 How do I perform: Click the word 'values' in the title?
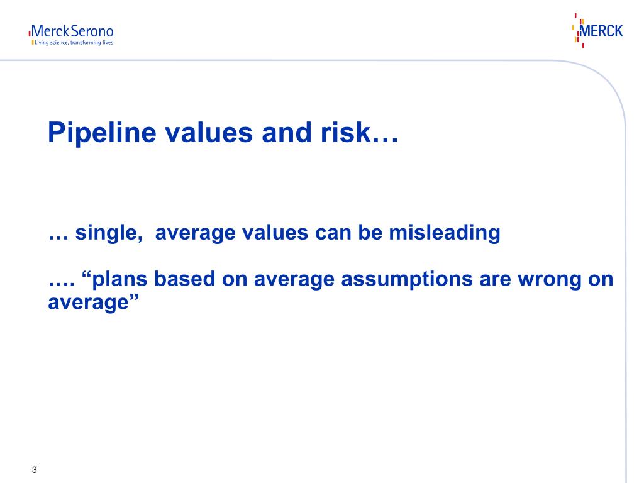coord(209,133)
